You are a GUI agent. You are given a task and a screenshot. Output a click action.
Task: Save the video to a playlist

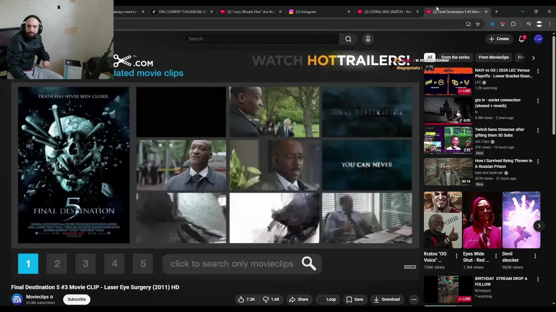[354, 299]
